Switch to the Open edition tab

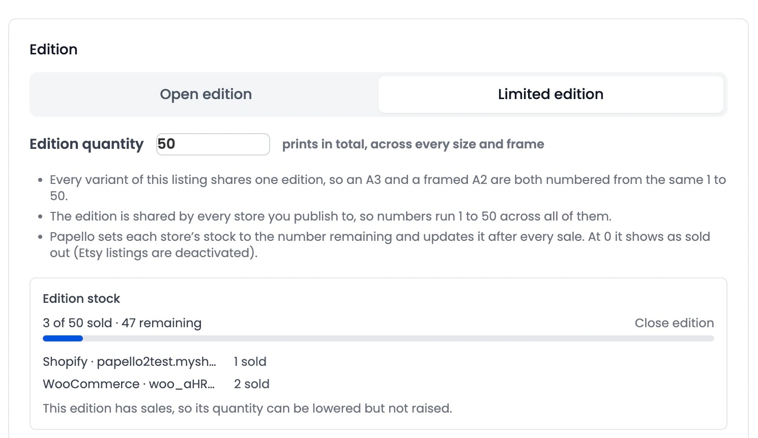[206, 95]
